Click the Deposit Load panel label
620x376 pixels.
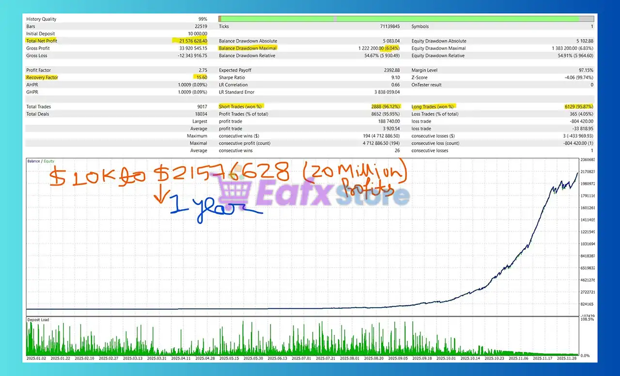38,320
